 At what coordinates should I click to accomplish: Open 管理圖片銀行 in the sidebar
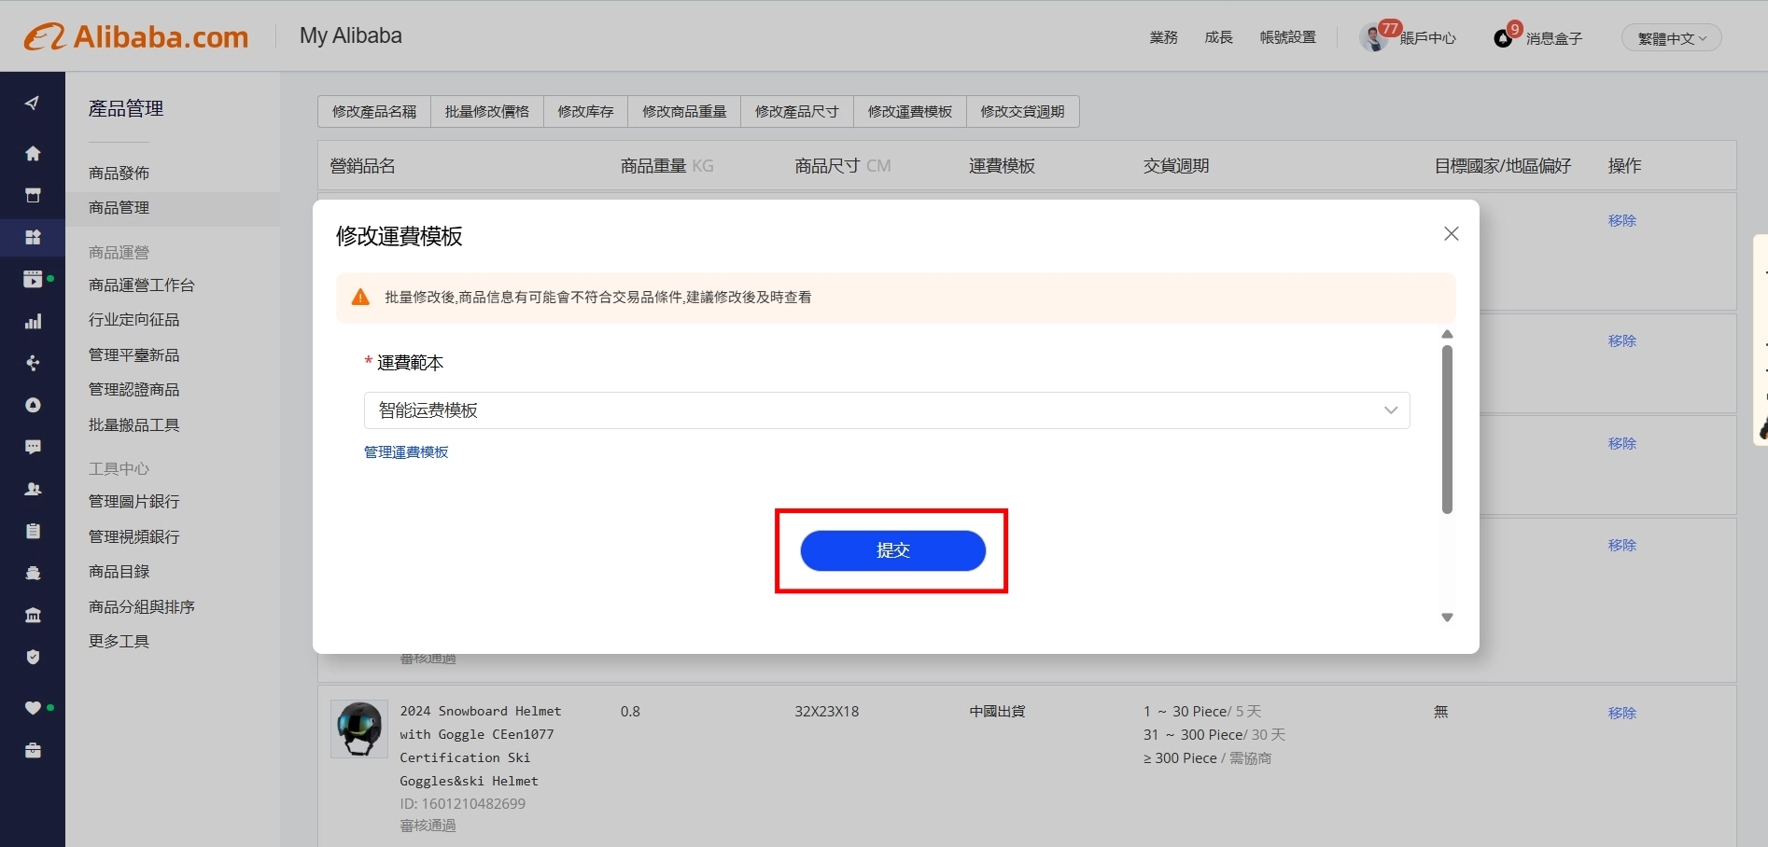click(133, 501)
